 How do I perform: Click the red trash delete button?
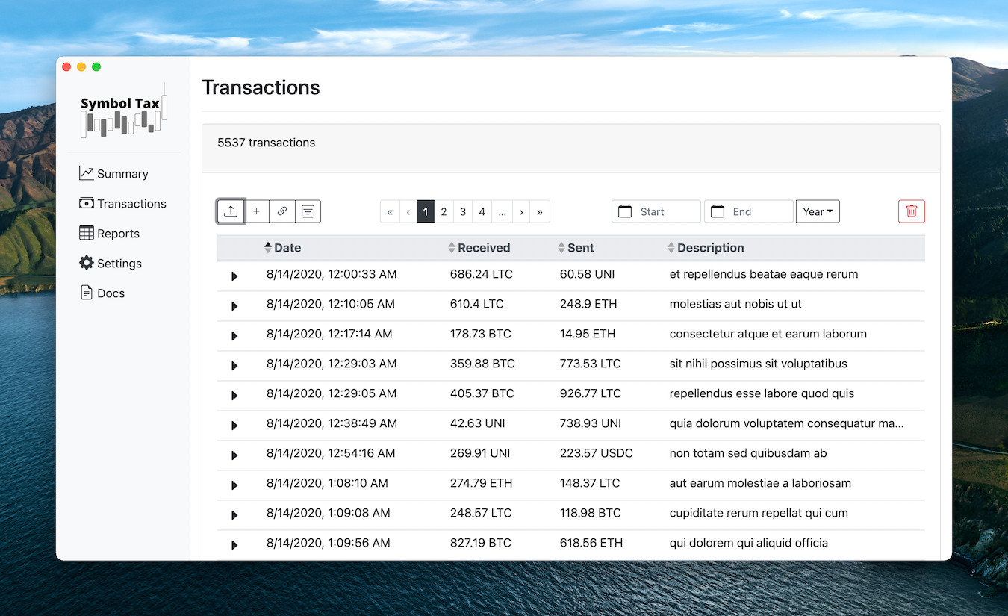point(911,211)
